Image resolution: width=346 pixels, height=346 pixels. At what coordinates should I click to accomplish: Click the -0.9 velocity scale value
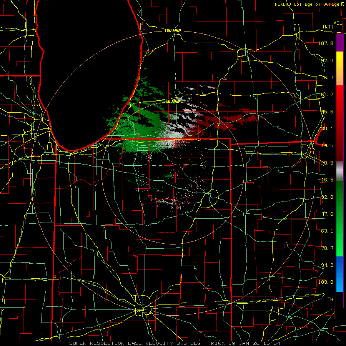point(327,163)
